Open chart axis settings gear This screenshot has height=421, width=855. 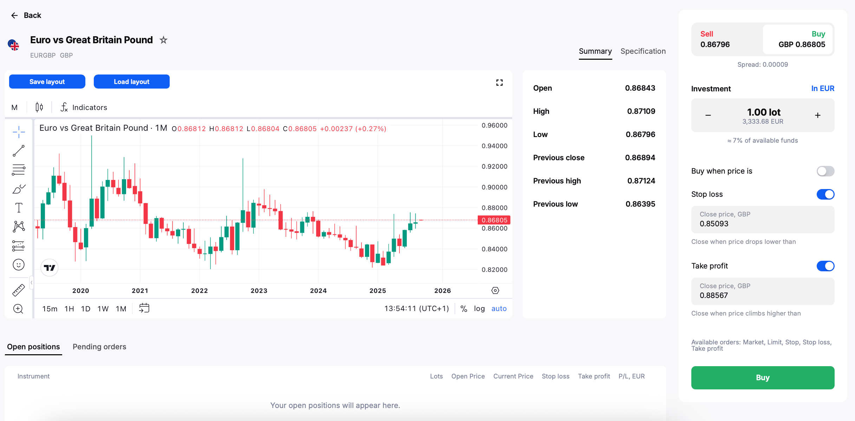tap(495, 291)
